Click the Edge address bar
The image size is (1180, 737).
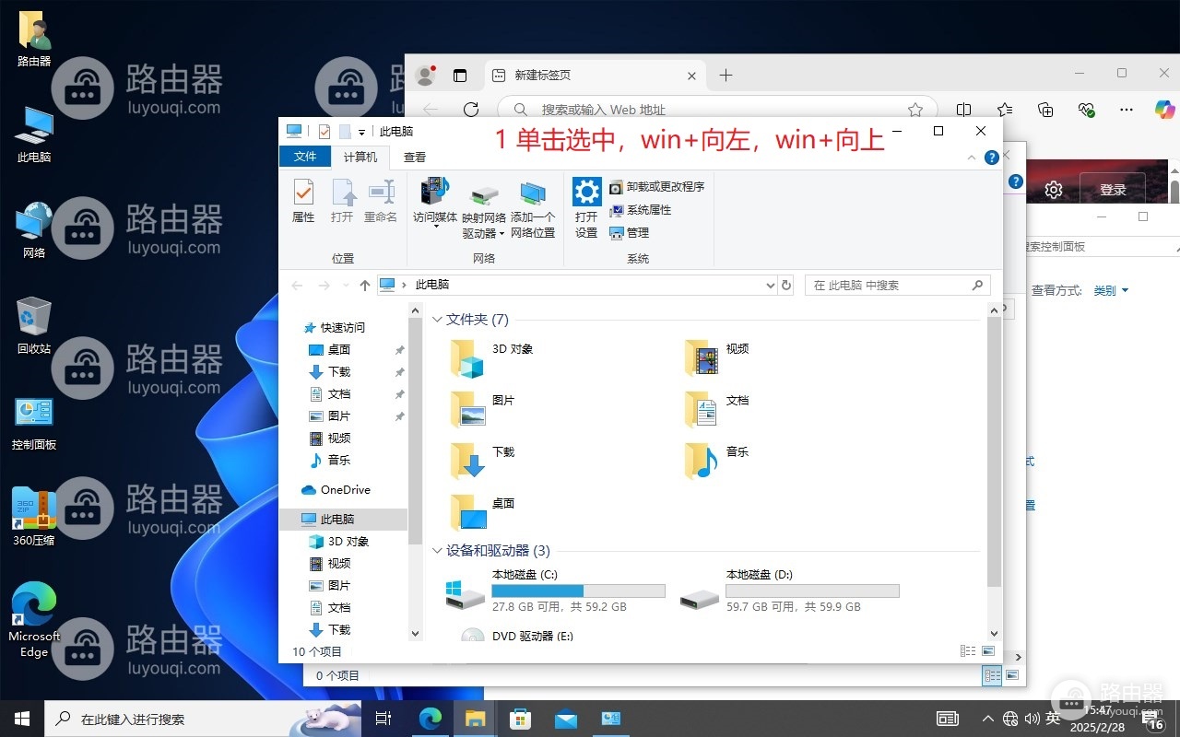(x=717, y=110)
